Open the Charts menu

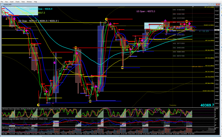17,2
